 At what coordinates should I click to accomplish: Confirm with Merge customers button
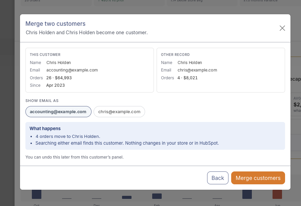(x=258, y=178)
